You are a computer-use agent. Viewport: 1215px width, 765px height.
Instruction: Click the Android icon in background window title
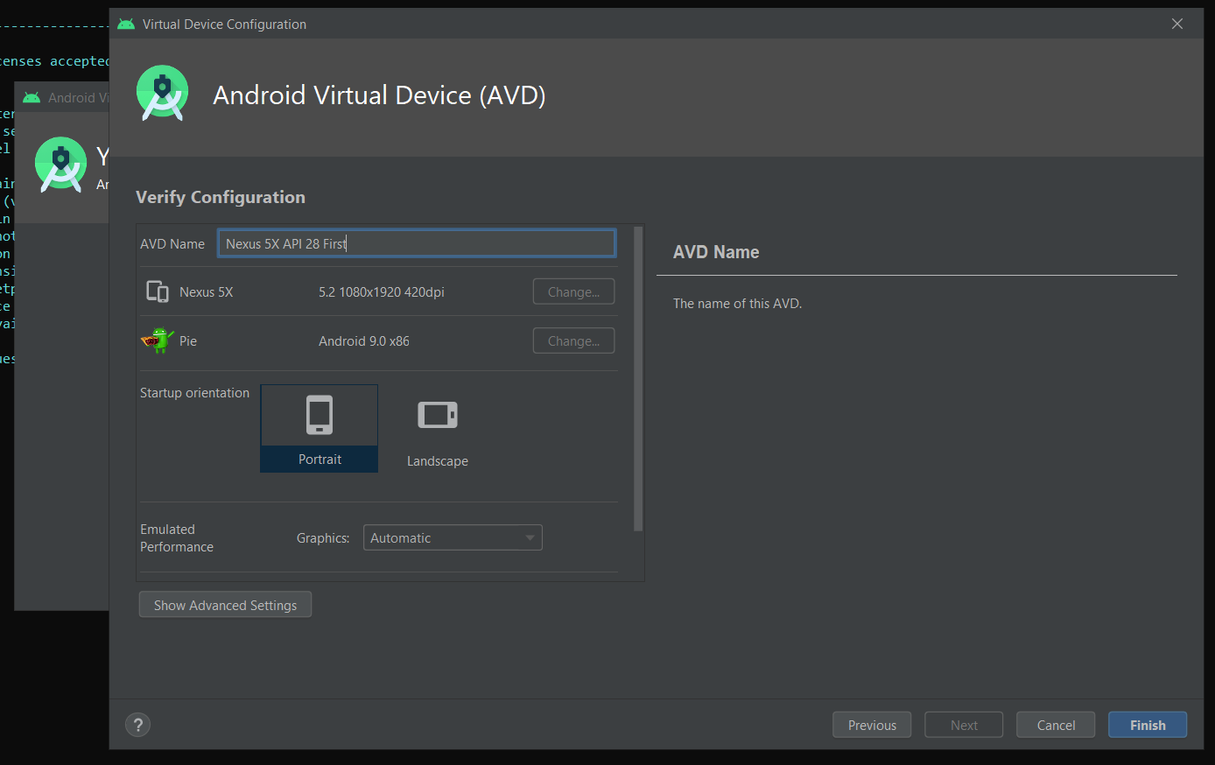coord(32,97)
